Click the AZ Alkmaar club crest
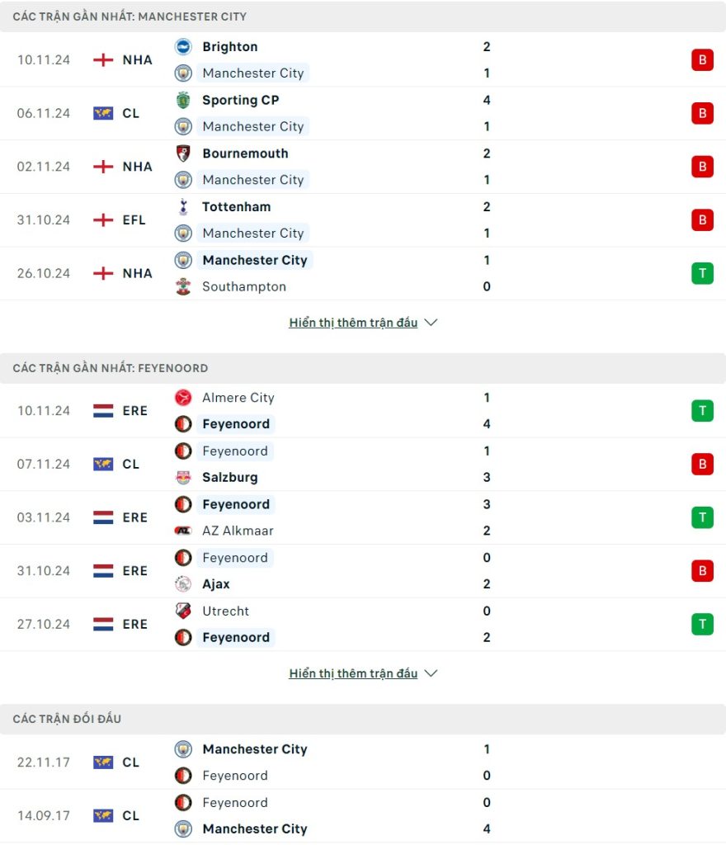Viewport: 726px width, 845px height. point(183,531)
